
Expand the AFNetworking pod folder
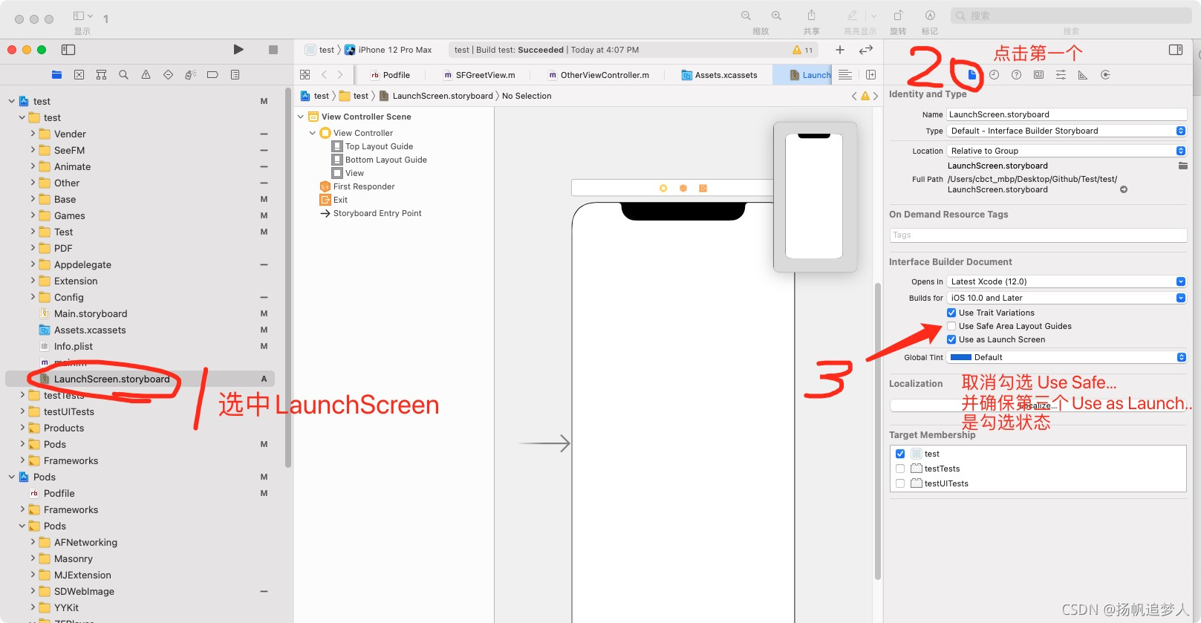(33, 542)
